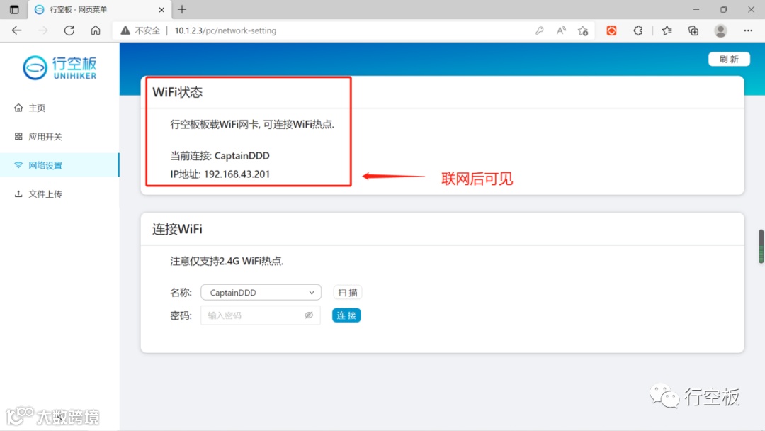Reload the page with refresh icon

(x=69, y=30)
